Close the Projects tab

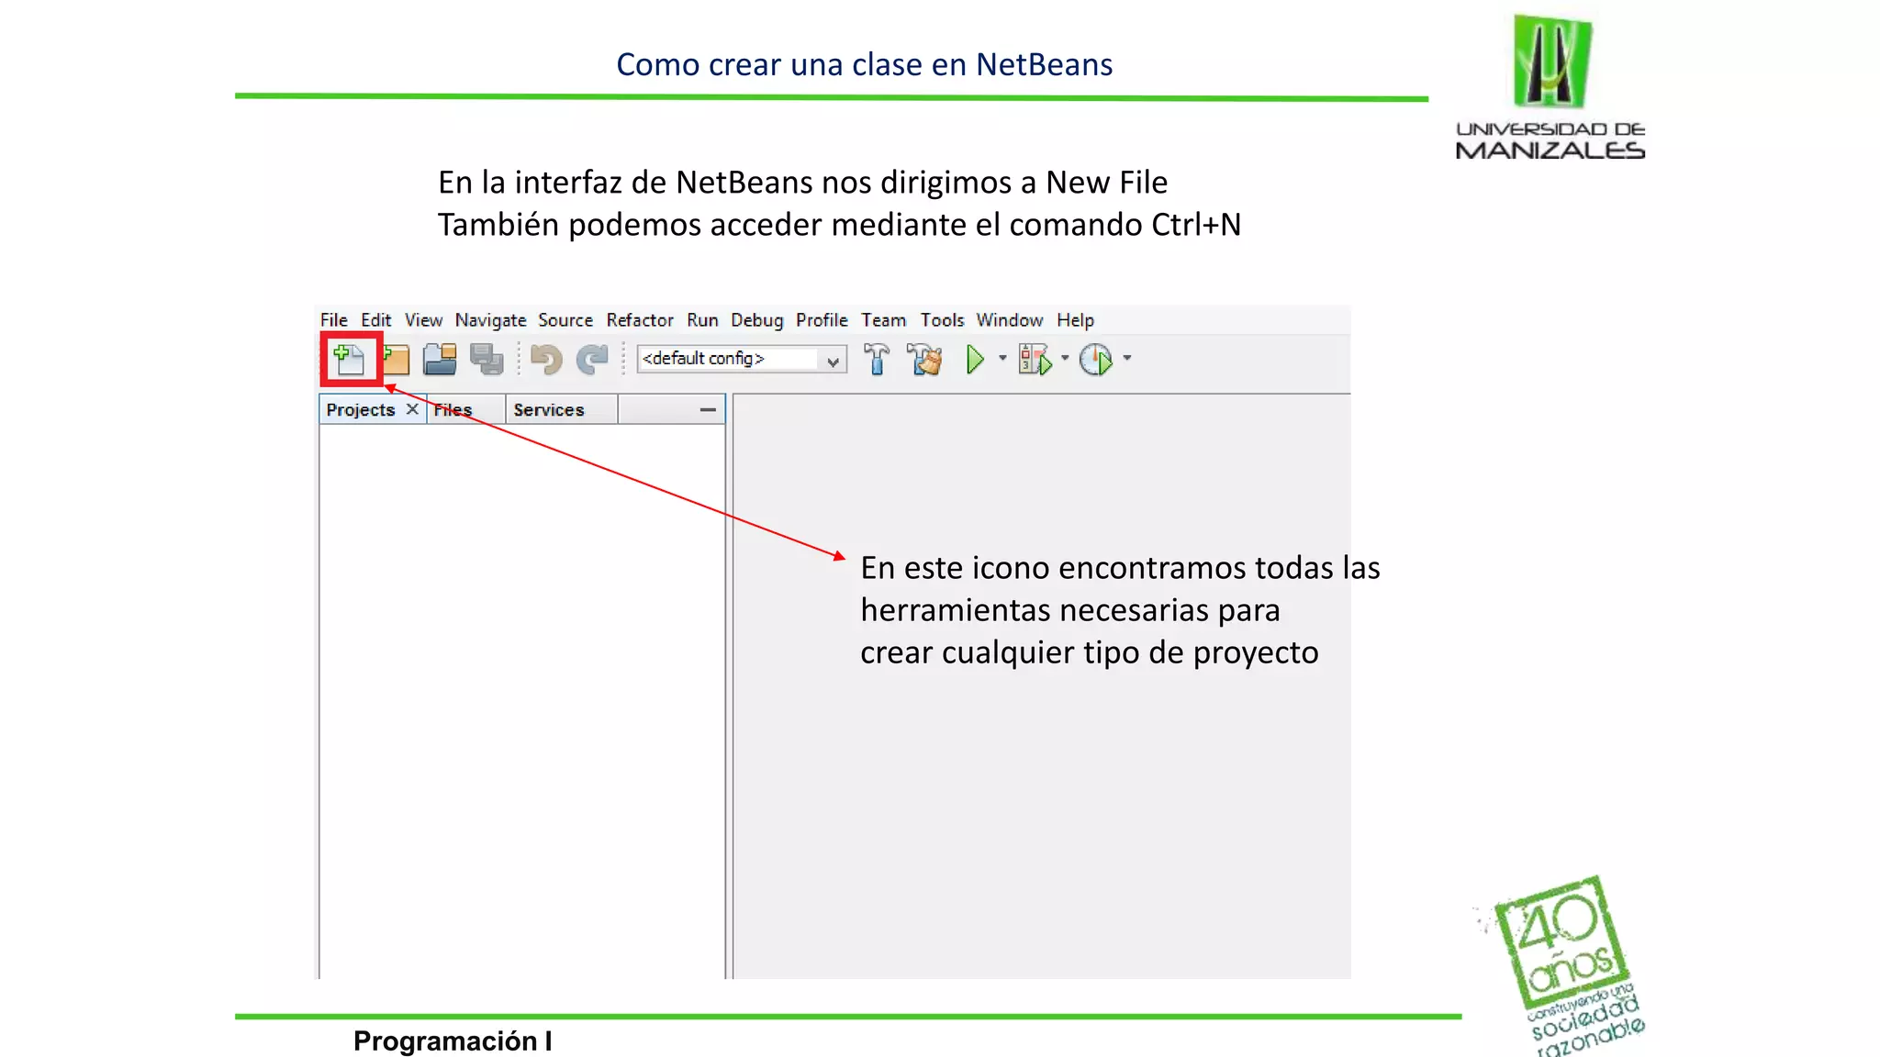(412, 409)
